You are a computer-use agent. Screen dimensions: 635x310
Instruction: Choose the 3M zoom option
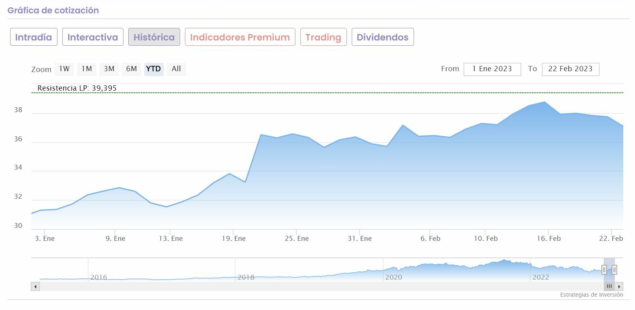pyautogui.click(x=109, y=69)
